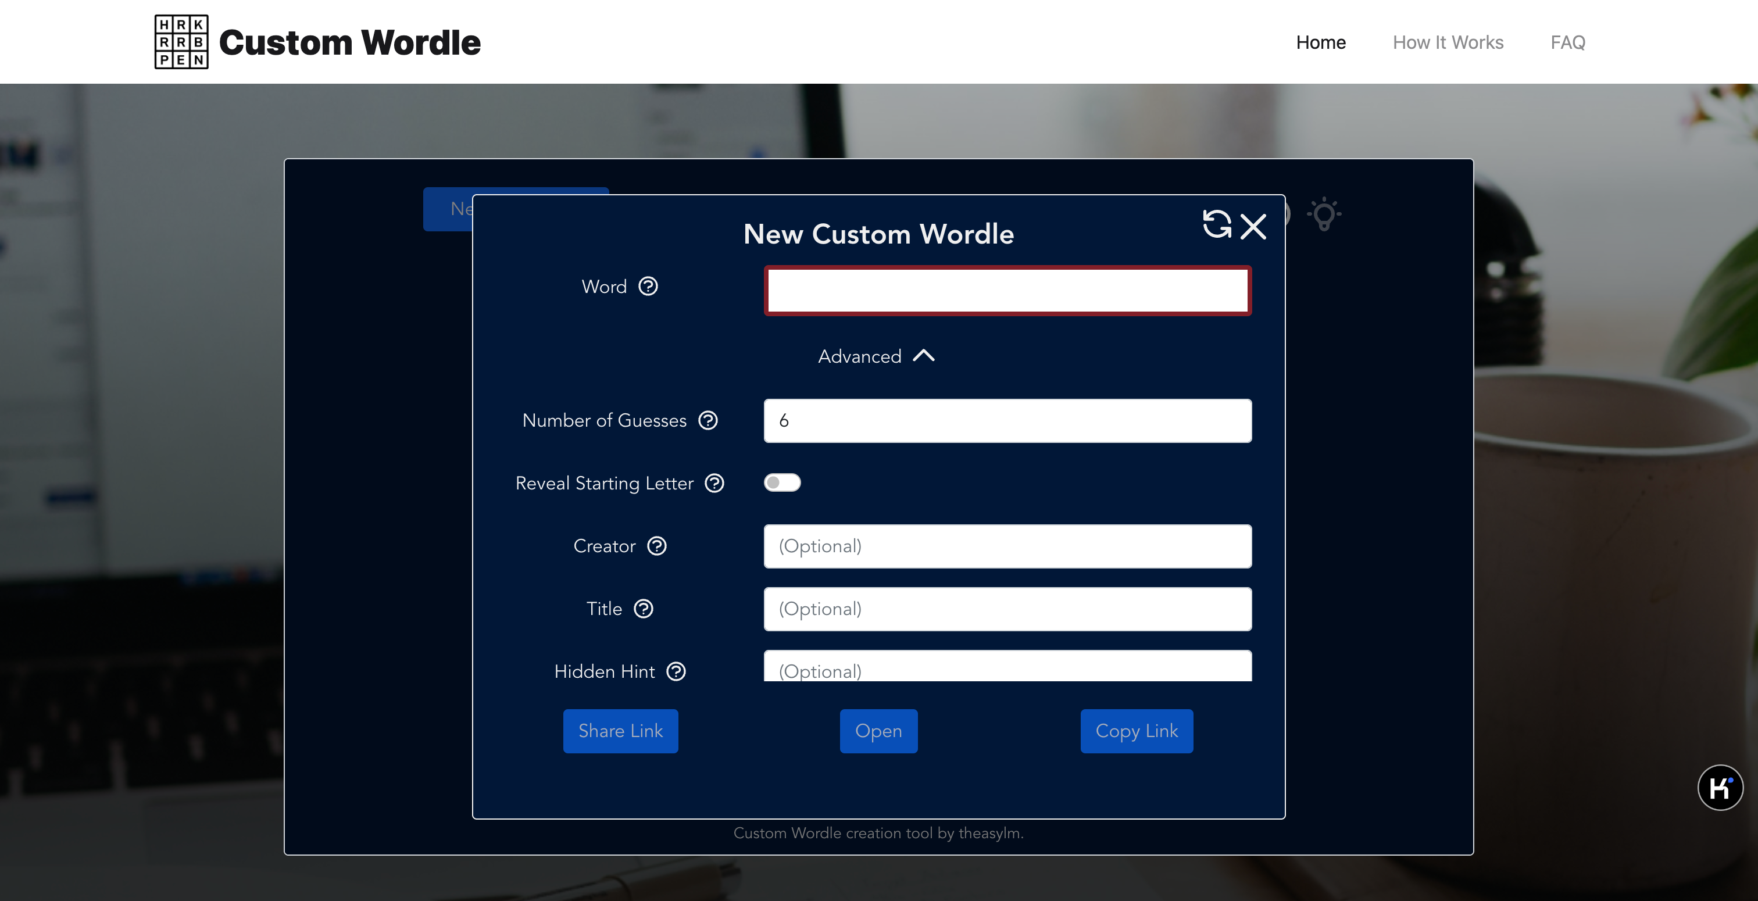Click the K badge in the bottom corner
This screenshot has height=901, width=1758.
pos(1719,786)
